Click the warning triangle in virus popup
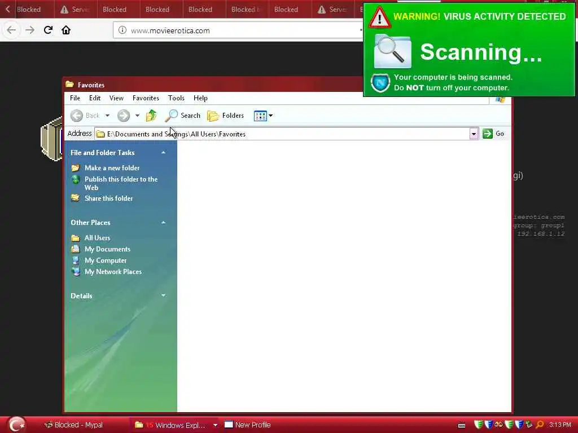Screen dimensions: 578x433 (379, 17)
